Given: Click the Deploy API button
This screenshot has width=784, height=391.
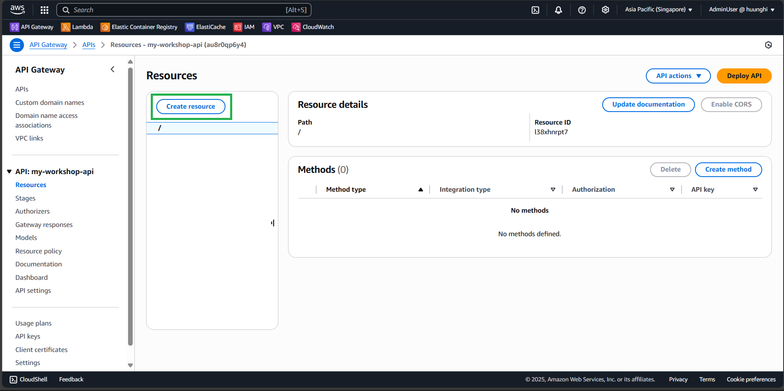Looking at the screenshot, I should click(744, 76).
